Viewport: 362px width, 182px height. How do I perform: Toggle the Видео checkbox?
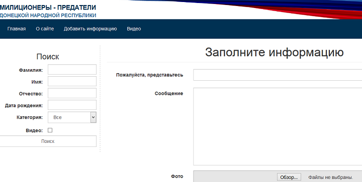point(50,130)
